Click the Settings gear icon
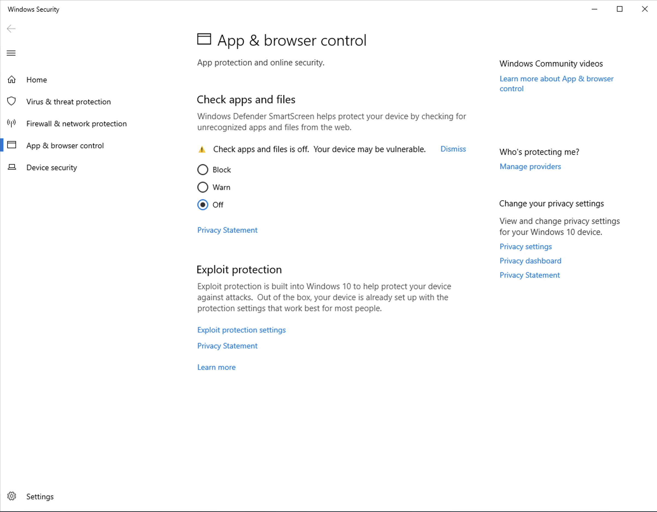 tap(12, 496)
